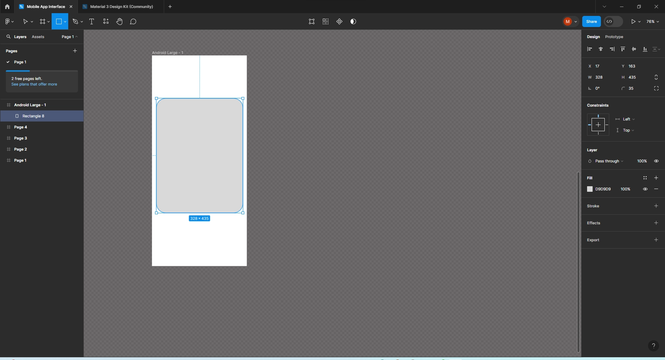The height and width of the screenshot is (360, 665).
Task: Select the Text tool
Action: coord(92,21)
